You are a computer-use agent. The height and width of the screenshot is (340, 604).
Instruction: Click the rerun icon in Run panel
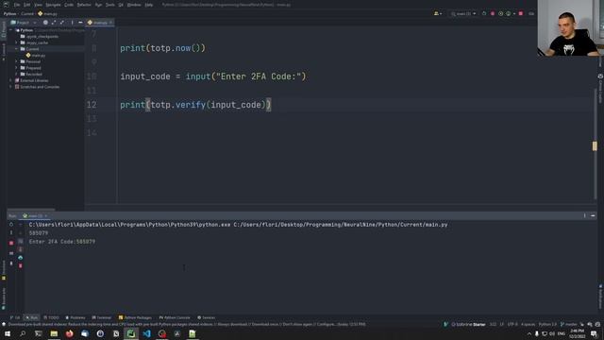coord(11,225)
